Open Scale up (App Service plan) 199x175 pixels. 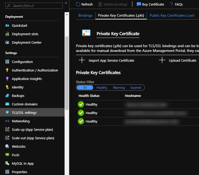tap(32, 129)
